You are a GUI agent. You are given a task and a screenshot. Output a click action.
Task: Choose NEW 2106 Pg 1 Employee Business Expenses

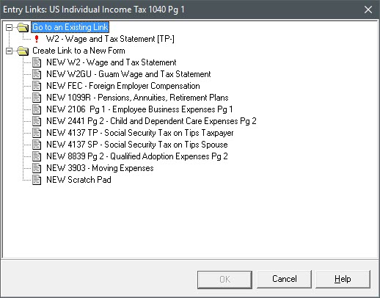(x=139, y=109)
